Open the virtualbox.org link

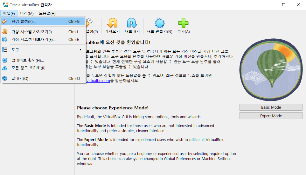click(98, 81)
